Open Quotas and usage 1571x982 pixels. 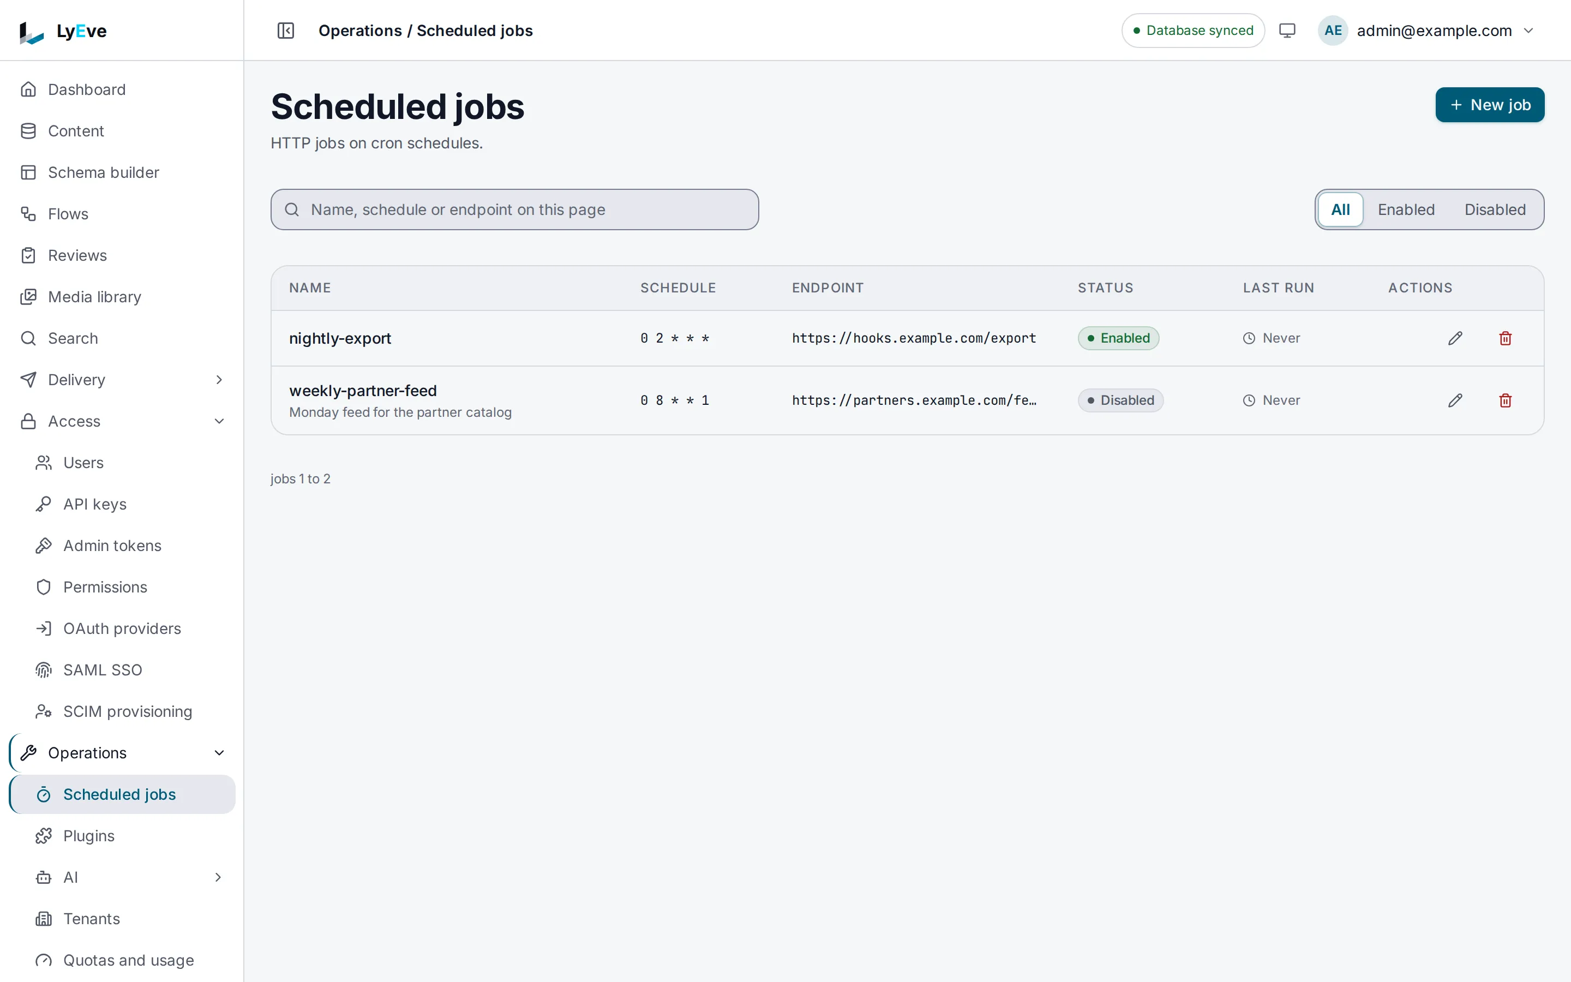click(122, 961)
